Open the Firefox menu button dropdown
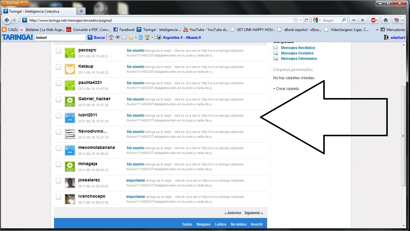The width and height of the screenshot is (410, 231). tap(15, 3)
